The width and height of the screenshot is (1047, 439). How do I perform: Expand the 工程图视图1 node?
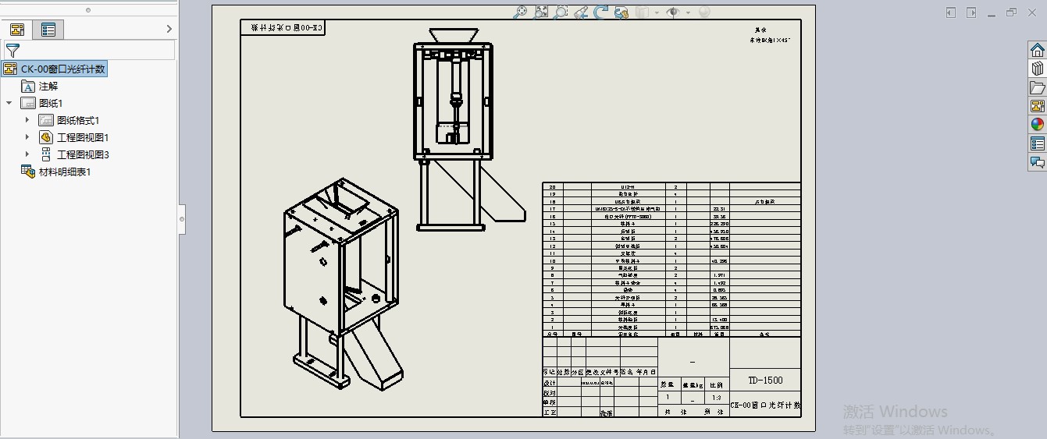(27, 137)
